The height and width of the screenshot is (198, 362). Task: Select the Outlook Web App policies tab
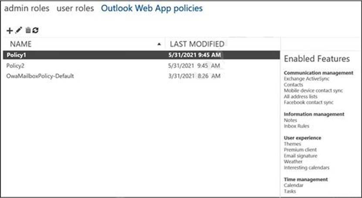152,8
